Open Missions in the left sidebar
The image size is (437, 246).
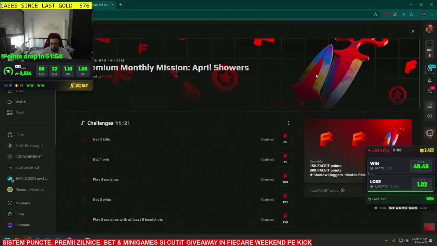pos(23,203)
